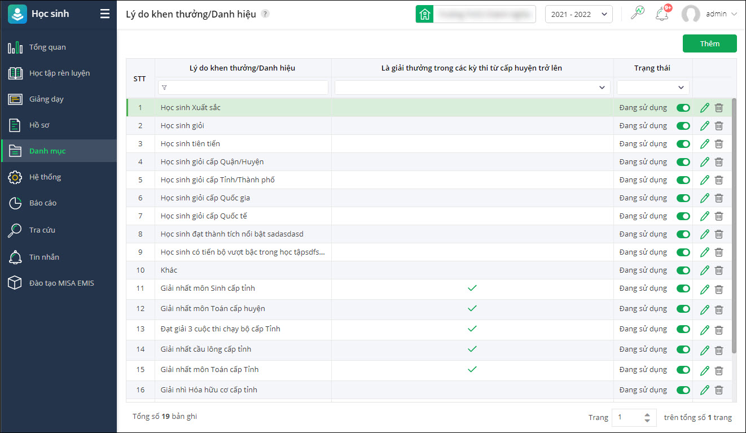Edit Học sinh giỏi cấp Tỉnh/Thành phố row

[704, 180]
